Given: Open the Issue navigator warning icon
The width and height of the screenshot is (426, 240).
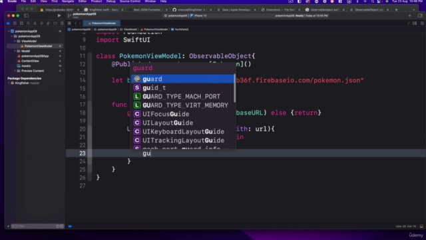Looking at the screenshot, I should [x=35, y=23].
